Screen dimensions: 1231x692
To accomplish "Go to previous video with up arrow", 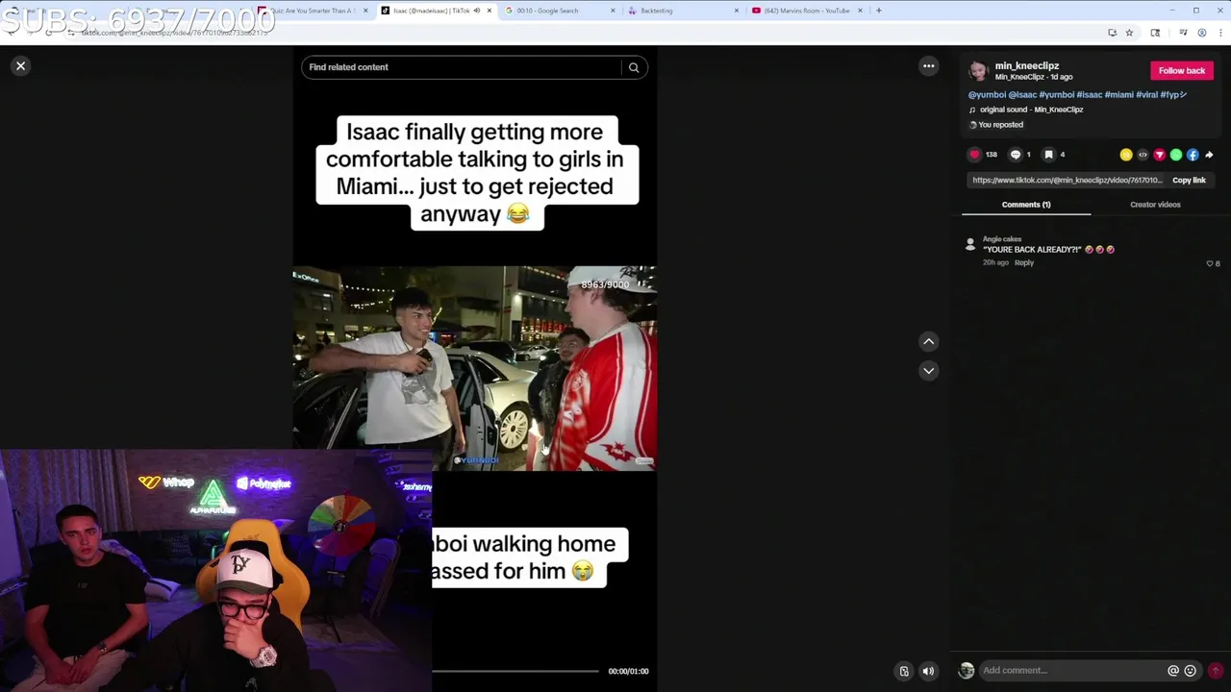I will click(928, 341).
